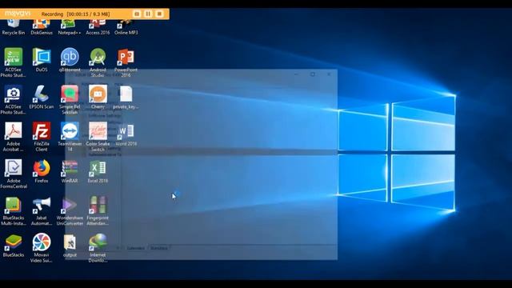512x288 pixels.
Task: Pause the Movavi screen recording
Action: coord(148,14)
